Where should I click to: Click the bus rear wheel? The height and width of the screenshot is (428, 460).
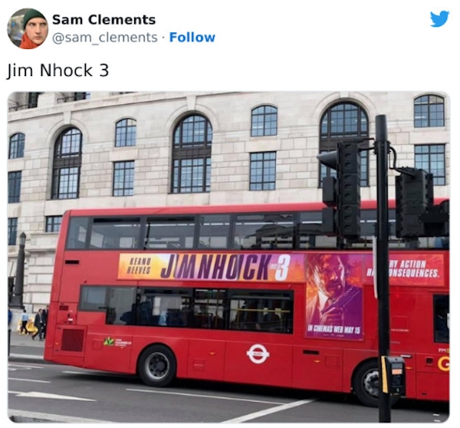(157, 366)
